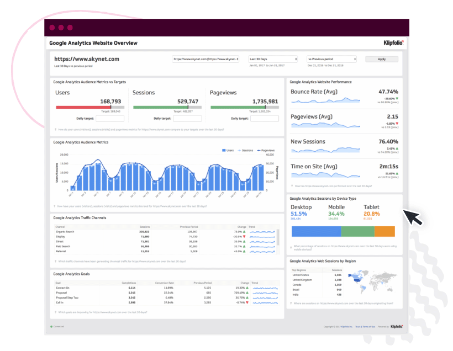The height and width of the screenshot is (351, 453).
Task: Select United States in Top Regions table
Action: [301, 275]
